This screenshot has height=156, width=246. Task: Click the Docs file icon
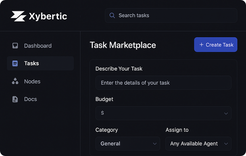[15, 99]
